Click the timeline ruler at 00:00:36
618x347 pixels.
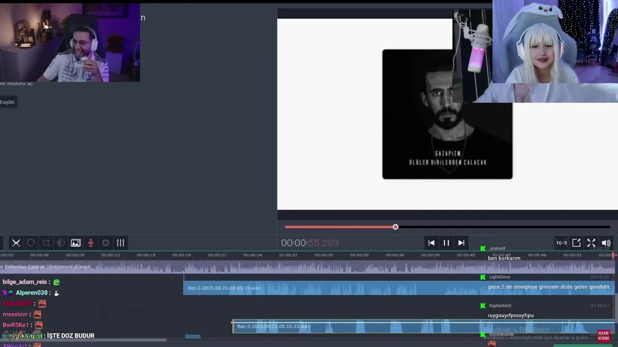(x=395, y=255)
